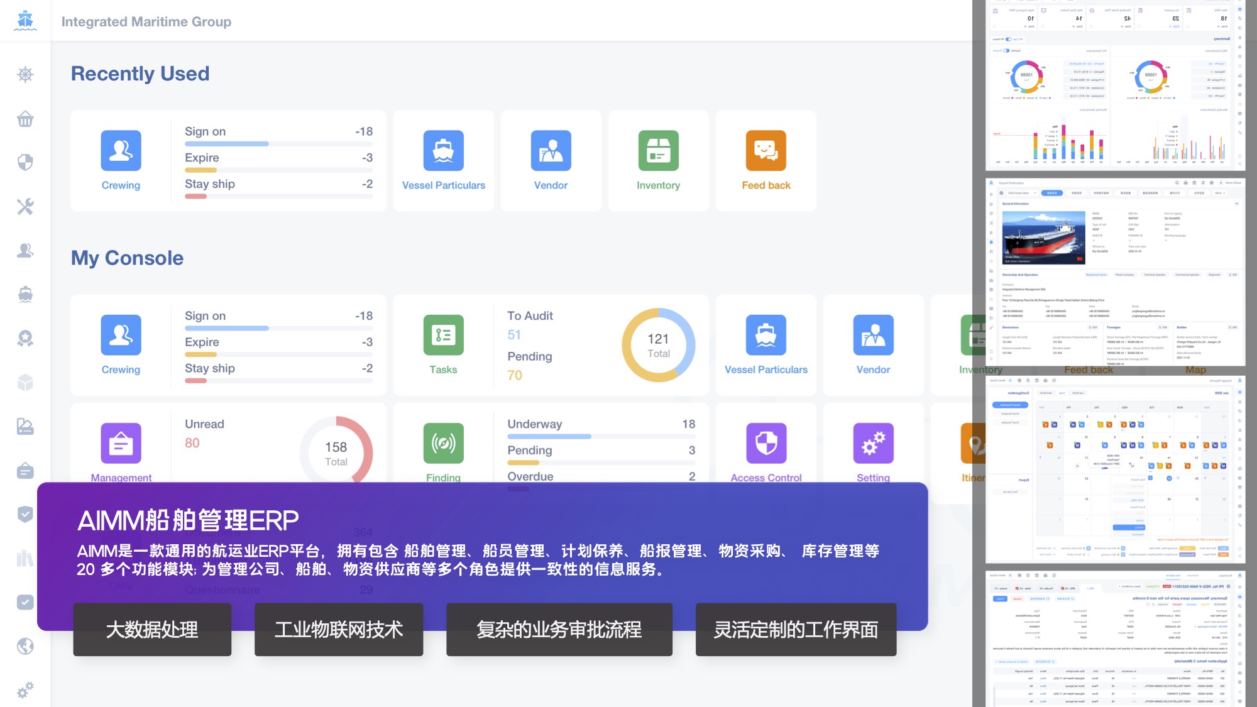Open the books library sidebar icon
Image resolution: width=1257 pixels, height=707 pixels.
click(x=25, y=559)
